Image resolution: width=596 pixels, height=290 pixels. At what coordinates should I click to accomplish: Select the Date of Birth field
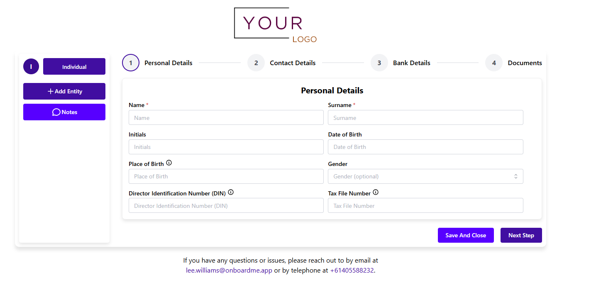[425, 147]
